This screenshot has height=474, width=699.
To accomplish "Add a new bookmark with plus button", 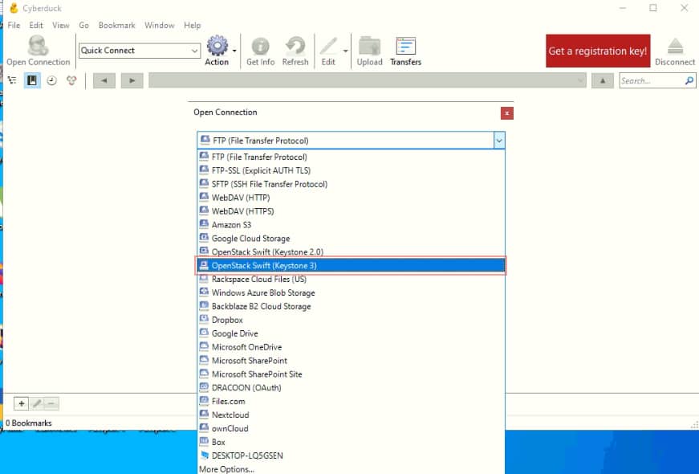I will (x=22, y=403).
